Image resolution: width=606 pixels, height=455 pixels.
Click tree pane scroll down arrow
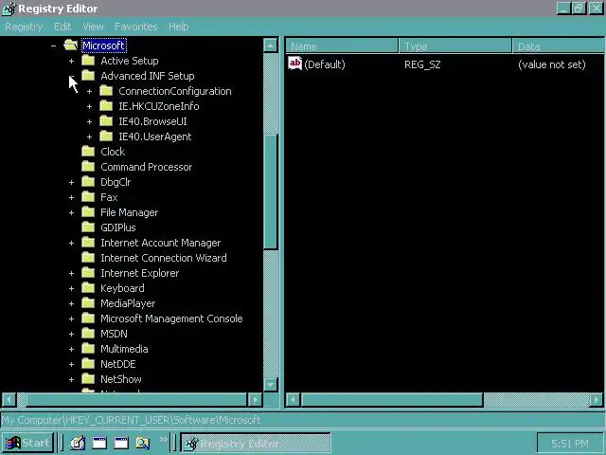tap(271, 384)
